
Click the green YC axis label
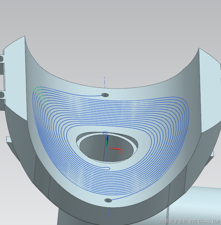click(110, 139)
